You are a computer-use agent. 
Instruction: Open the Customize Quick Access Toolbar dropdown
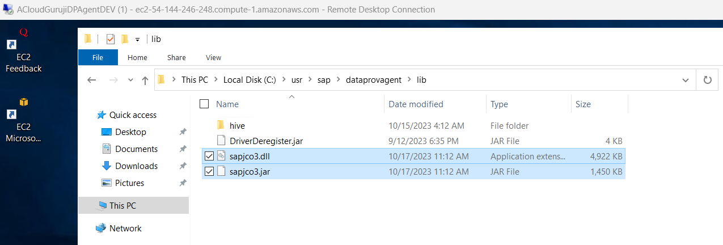(137, 40)
